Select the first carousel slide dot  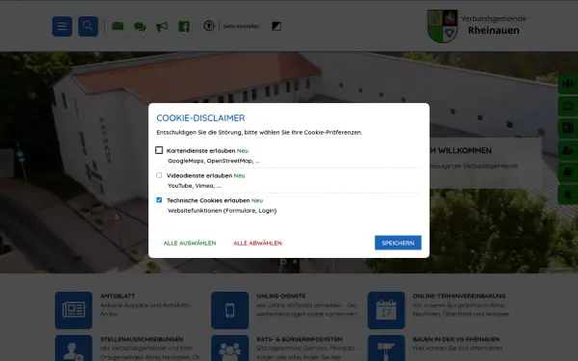pos(283,262)
